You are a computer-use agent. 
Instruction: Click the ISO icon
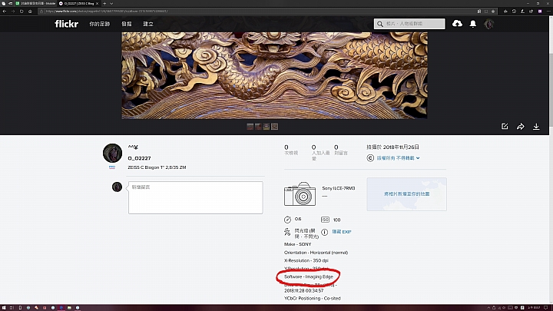click(x=325, y=220)
